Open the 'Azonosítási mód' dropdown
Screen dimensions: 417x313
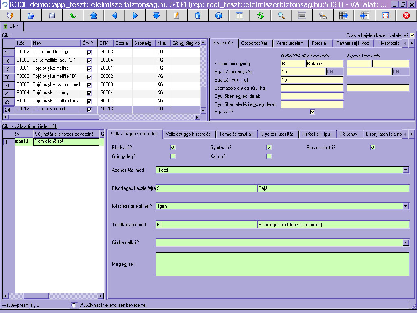pos(406,170)
